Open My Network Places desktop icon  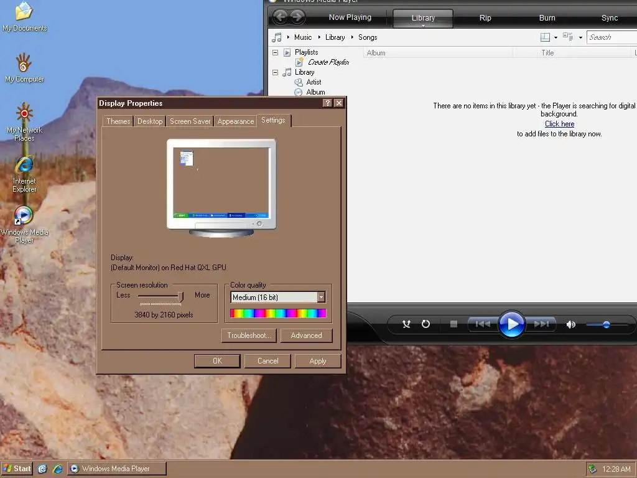[x=24, y=122]
